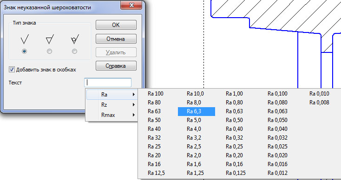This screenshot has width=341, height=180.
Task: Pick Ra 2,0 from the menu
Action: (x=194, y=155)
